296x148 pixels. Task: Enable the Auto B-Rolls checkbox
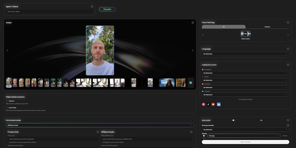tap(7, 108)
